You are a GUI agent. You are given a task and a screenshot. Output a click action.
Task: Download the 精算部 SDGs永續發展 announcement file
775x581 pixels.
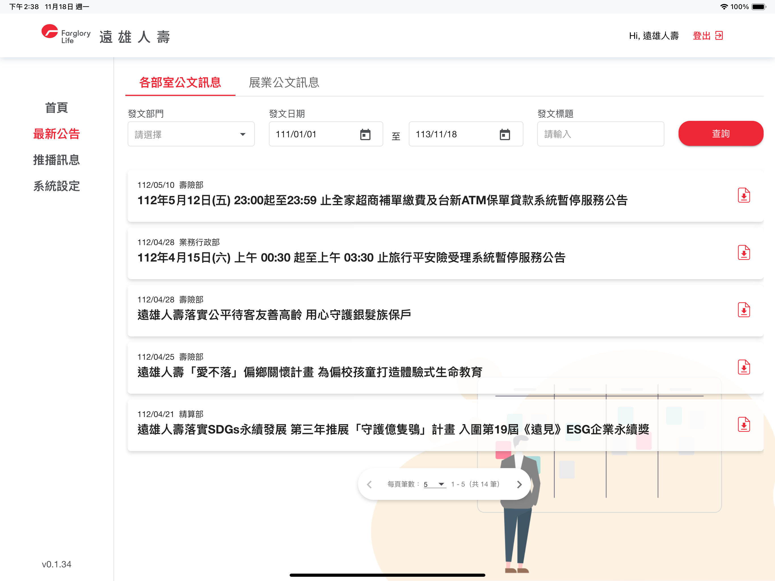tap(744, 425)
